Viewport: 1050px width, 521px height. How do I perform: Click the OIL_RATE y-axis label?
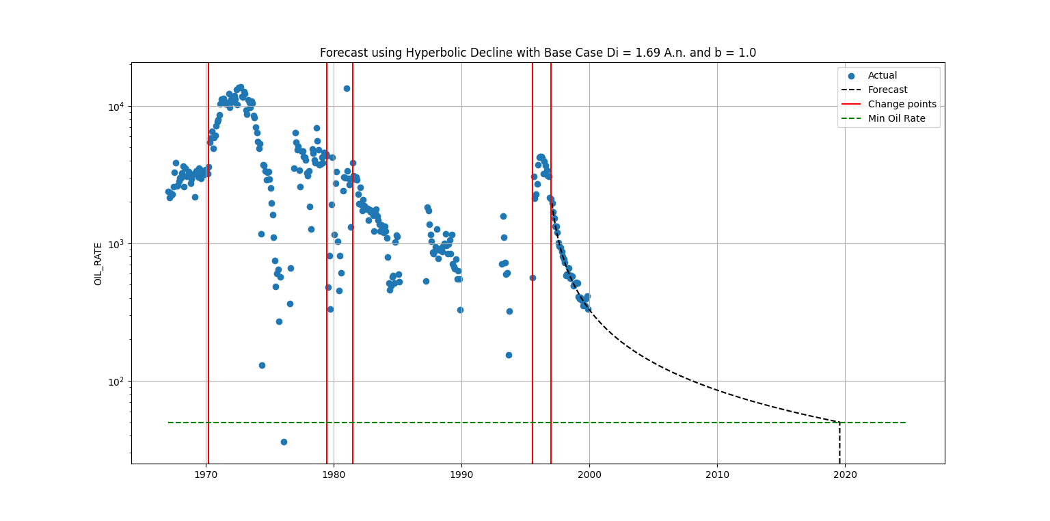[98, 263]
